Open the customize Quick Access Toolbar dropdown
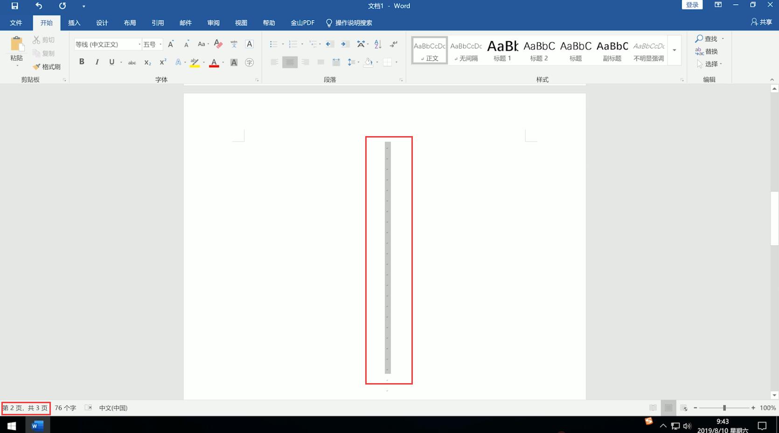Screen dimensions: 779x433 (x=83, y=7)
